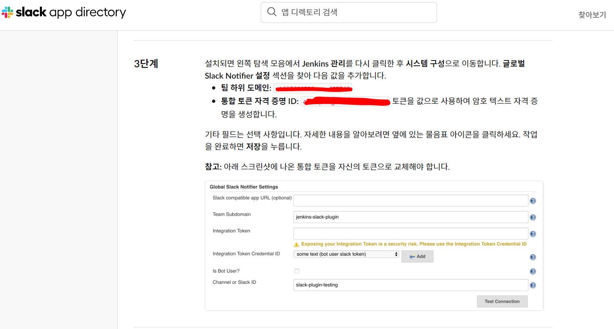This screenshot has width=614, height=329.
Task: Click the 3단계 step heading
Action: click(x=146, y=64)
